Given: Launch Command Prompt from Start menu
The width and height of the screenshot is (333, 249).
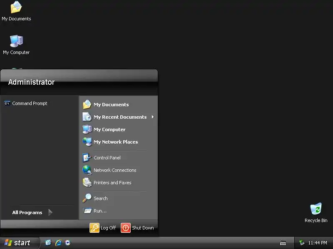Looking at the screenshot, I should (x=40, y=103).
